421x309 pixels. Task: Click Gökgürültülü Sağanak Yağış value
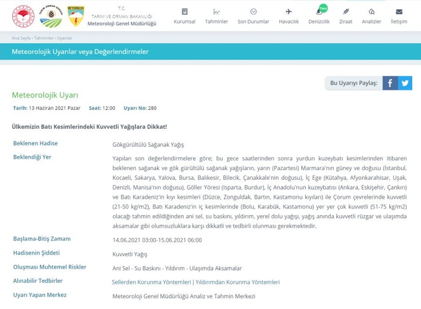point(148,145)
